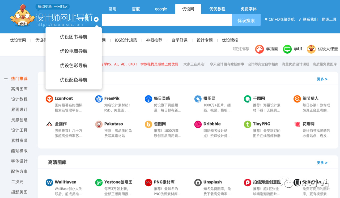Select 热门推荐 in the left sidebar
The height and width of the screenshot is (198, 340).
(x=19, y=79)
